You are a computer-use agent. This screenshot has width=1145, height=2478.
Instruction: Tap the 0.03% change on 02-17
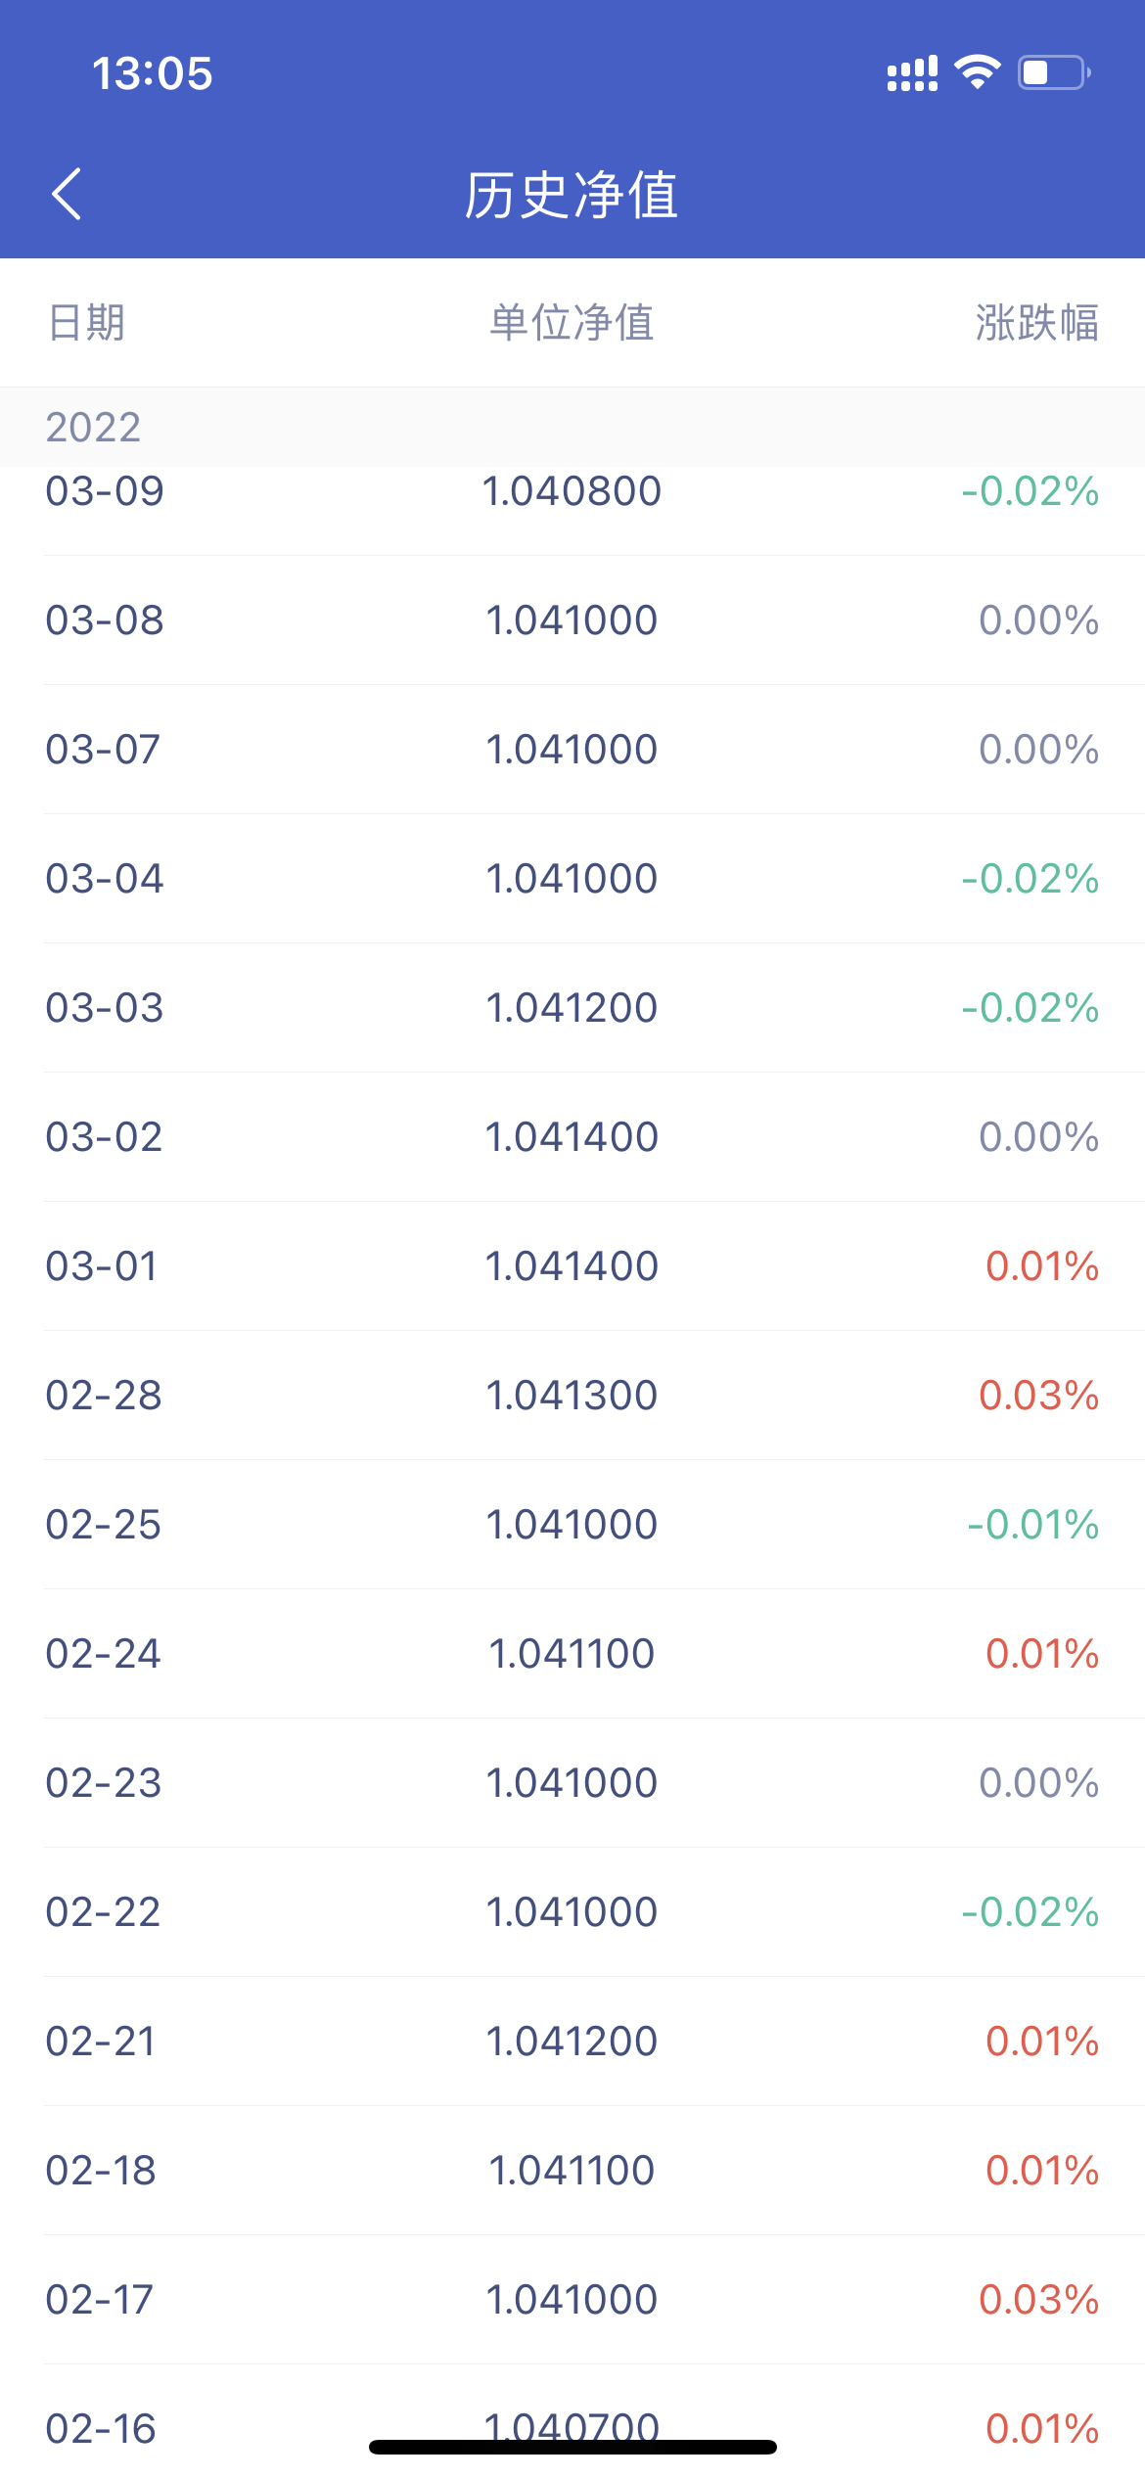coord(1039,2300)
